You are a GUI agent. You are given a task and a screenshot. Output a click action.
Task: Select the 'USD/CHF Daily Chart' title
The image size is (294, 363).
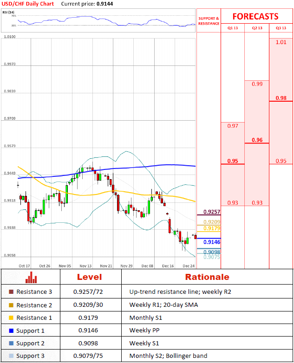27,4
